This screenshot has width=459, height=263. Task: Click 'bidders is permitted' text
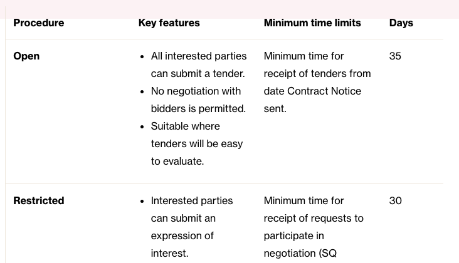198,108
